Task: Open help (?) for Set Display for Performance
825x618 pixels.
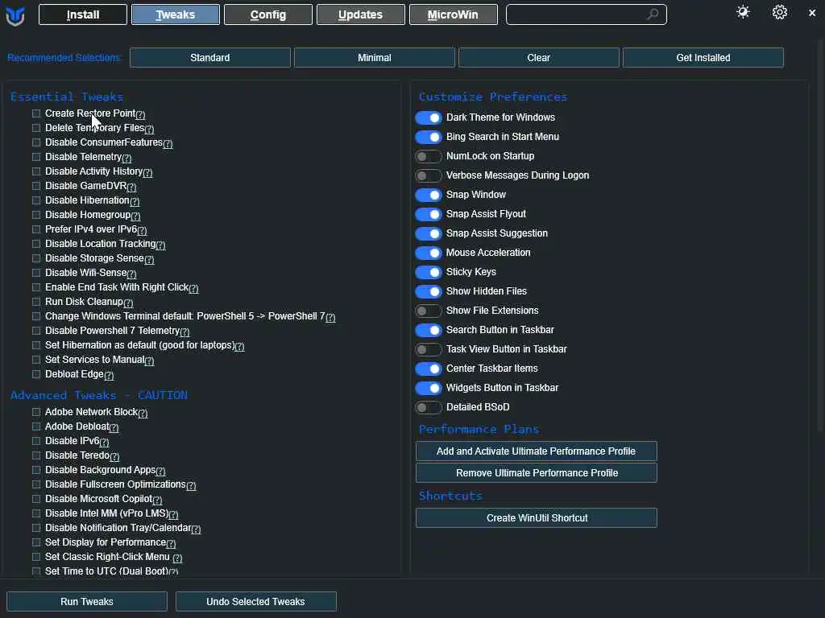Action: point(171,543)
